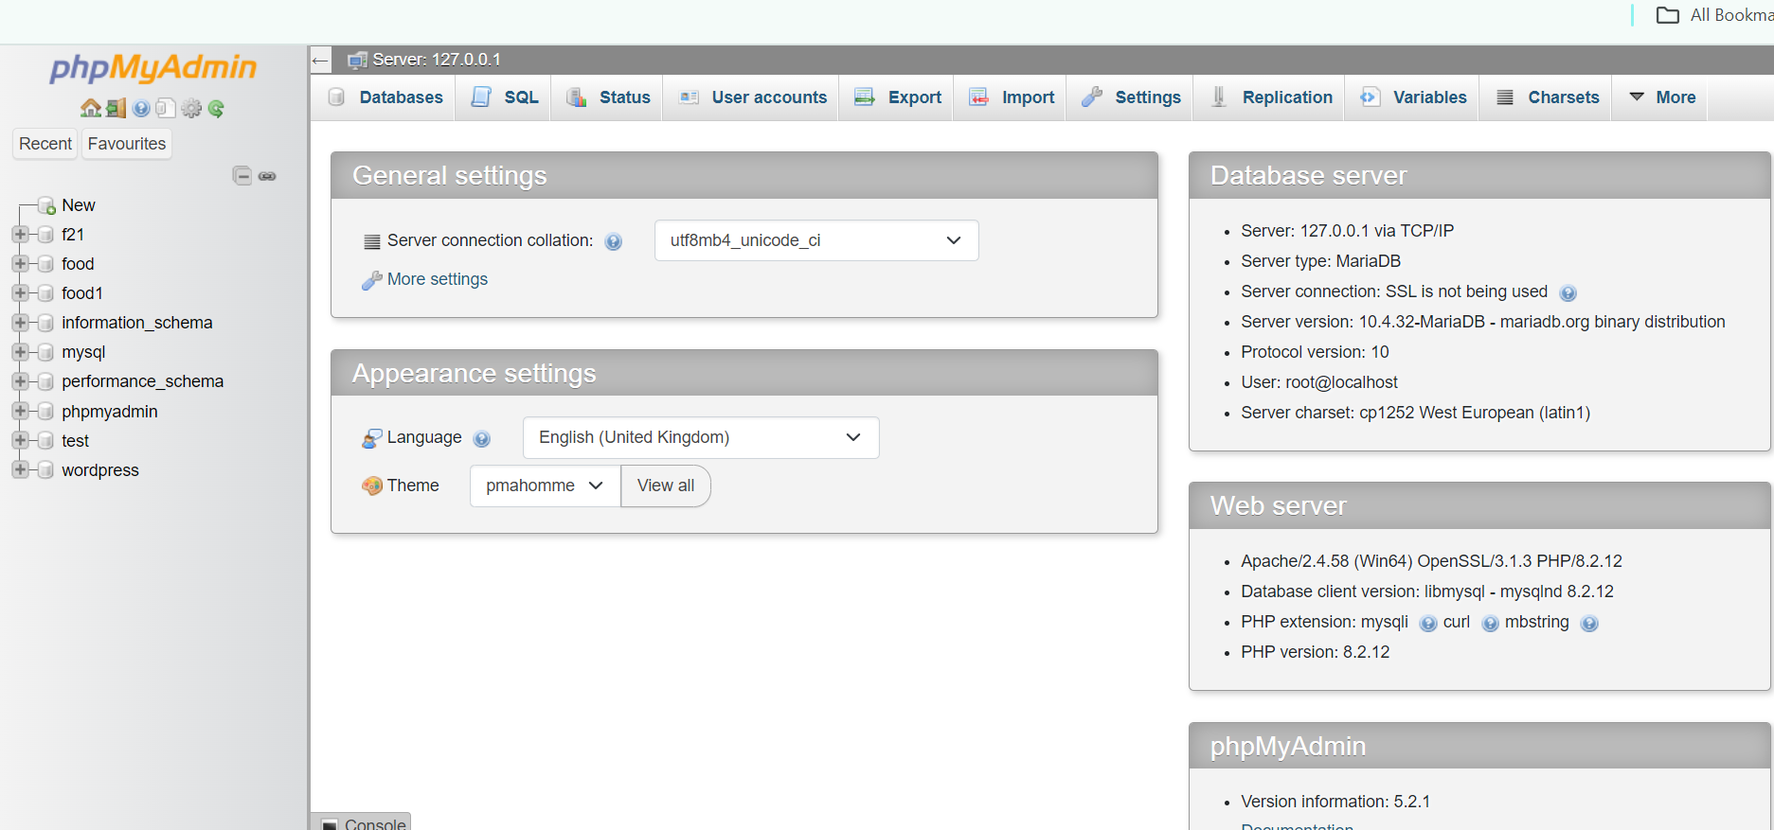Image resolution: width=1774 pixels, height=830 pixels.
Task: Open navigation panel settings gear icon
Action: click(x=191, y=108)
